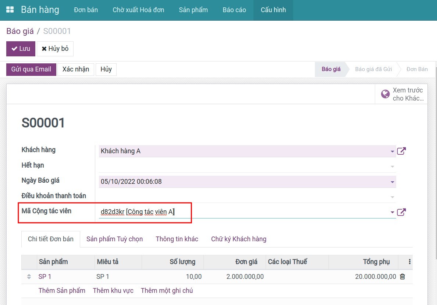
Task: Open customer external link icon
Action: pyautogui.click(x=401, y=151)
